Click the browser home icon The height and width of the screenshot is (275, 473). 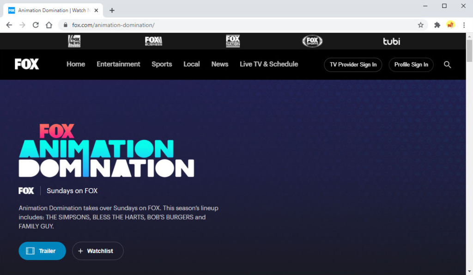(x=49, y=25)
